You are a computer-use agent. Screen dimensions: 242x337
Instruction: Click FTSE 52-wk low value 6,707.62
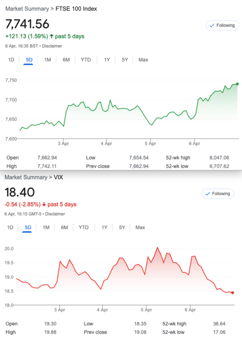tap(219, 166)
